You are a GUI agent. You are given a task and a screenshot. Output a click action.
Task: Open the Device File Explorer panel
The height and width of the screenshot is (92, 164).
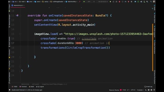155,77
